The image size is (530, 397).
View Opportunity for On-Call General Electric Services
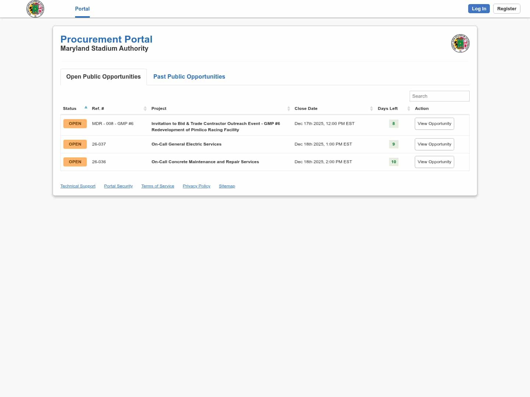point(434,144)
